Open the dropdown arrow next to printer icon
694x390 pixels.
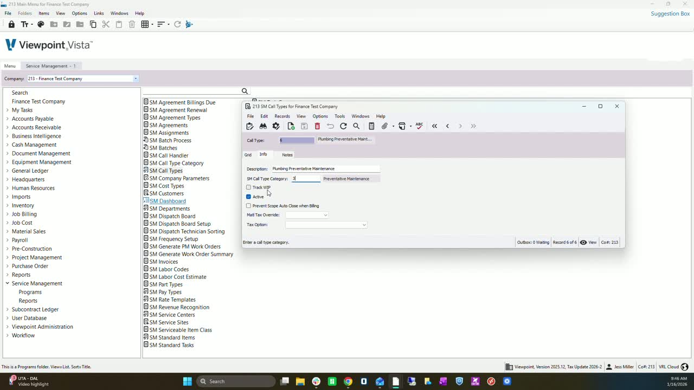pyautogui.click(x=410, y=126)
